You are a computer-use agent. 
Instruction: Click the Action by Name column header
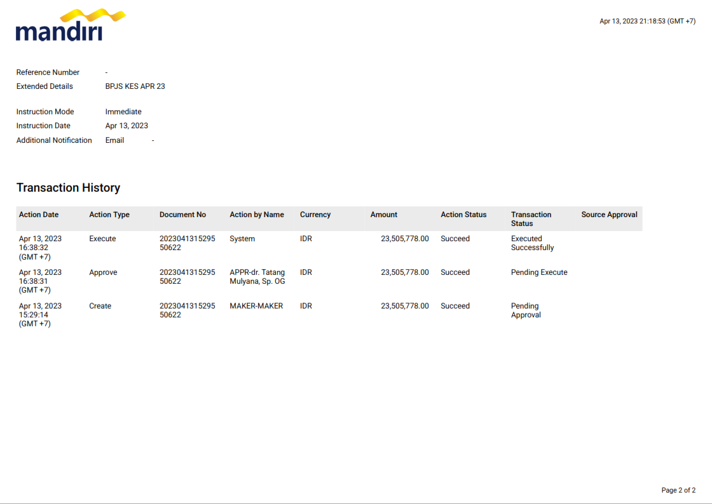click(257, 215)
